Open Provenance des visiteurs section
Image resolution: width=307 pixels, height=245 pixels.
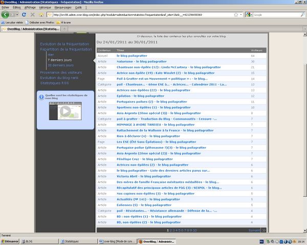click(x=61, y=72)
